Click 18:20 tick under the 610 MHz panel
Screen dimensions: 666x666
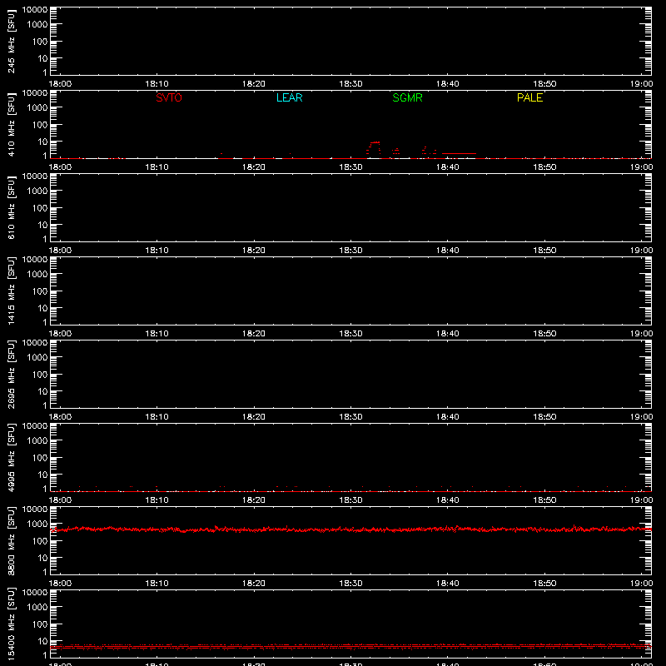254,251
